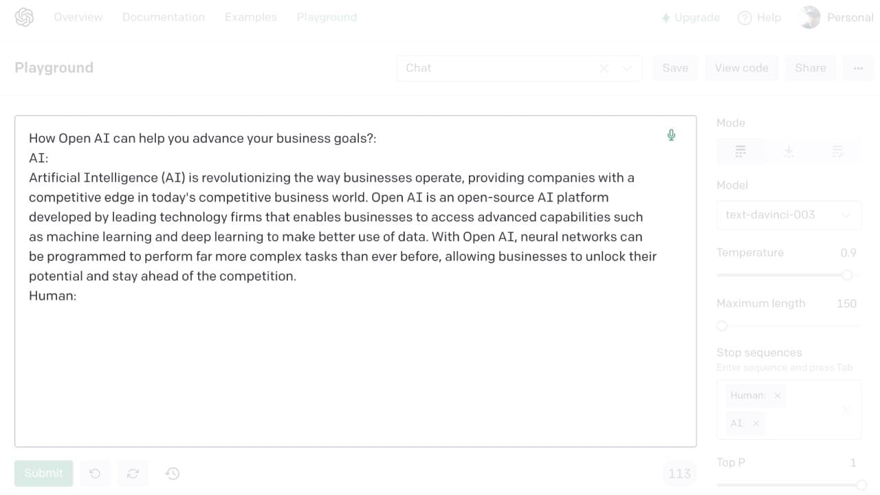Switch to Edit mode
This screenshot has height=495, width=880.
point(838,151)
